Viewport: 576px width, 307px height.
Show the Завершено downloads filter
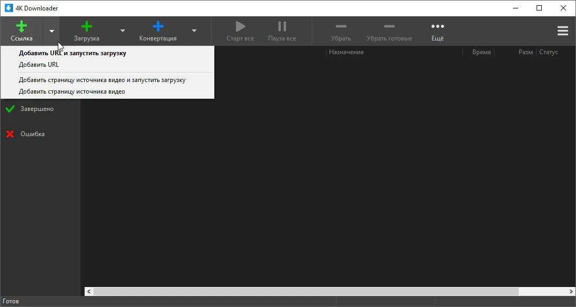pyautogui.click(x=36, y=109)
